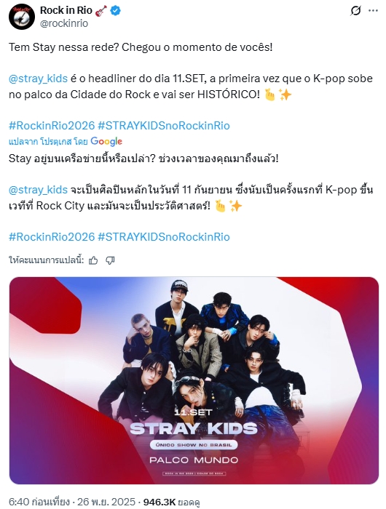The width and height of the screenshot is (386, 509).
Task: Open @stray_kids mention in the Thai translation
Action: pos(38,190)
